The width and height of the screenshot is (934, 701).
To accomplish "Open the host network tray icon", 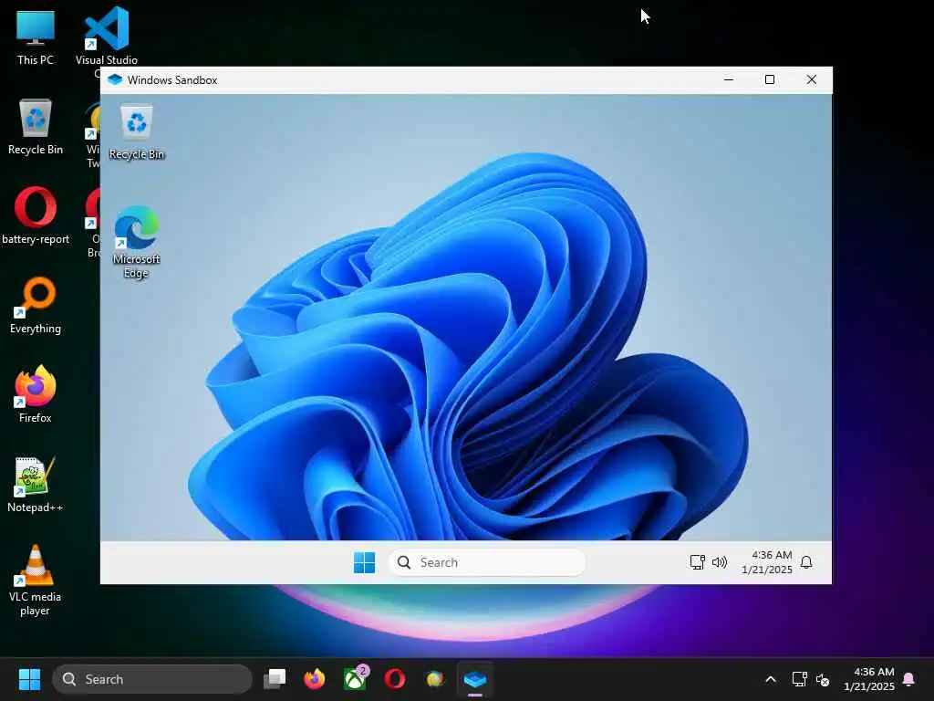I will 799,679.
